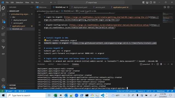Click errors and warnings count in status bar
Screen dimensions: 175x98
(x=22, y=91)
